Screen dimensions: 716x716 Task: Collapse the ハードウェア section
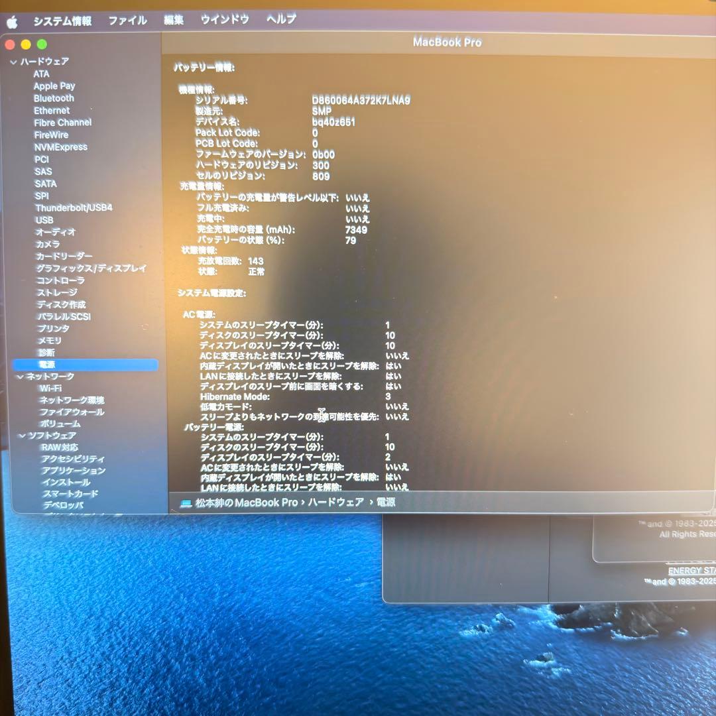(x=14, y=61)
